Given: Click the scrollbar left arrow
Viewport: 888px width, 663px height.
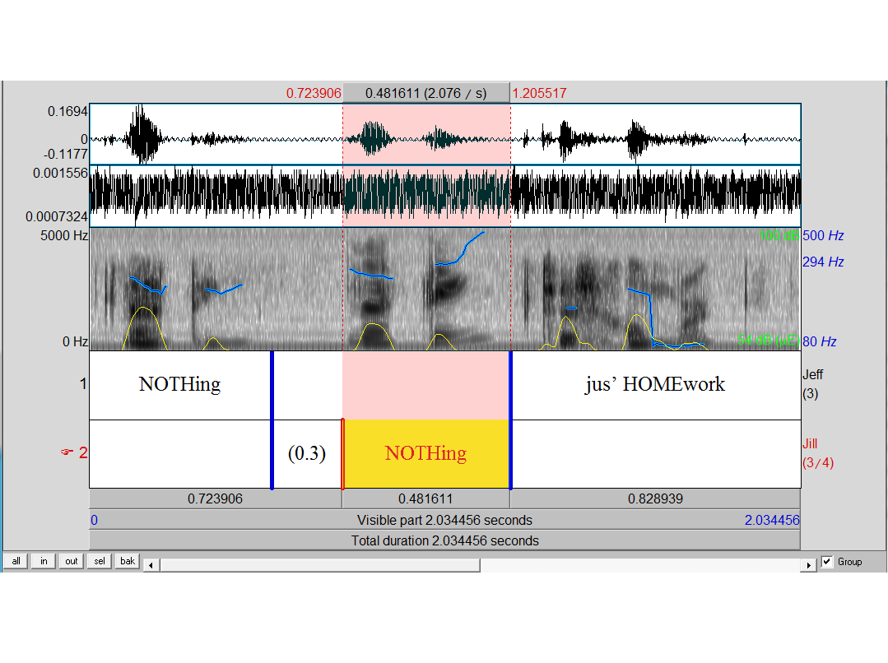Looking at the screenshot, I should (149, 565).
